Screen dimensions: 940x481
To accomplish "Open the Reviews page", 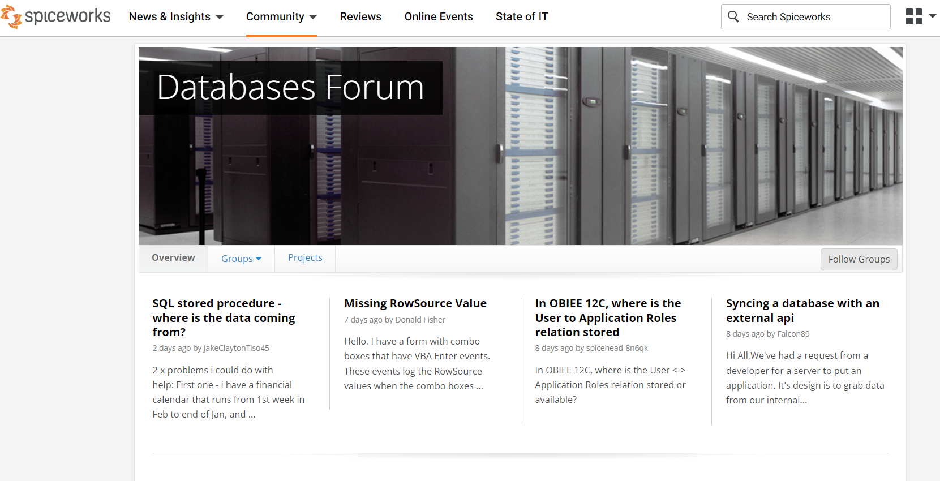I will [360, 17].
